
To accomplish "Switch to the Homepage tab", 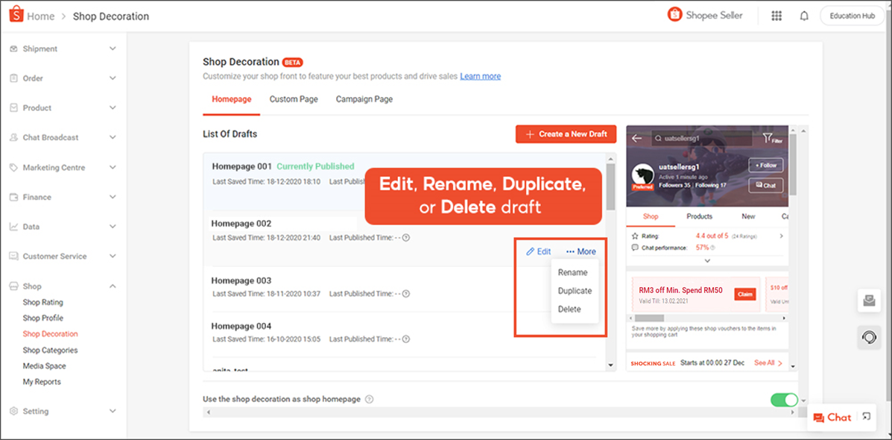I will 232,99.
